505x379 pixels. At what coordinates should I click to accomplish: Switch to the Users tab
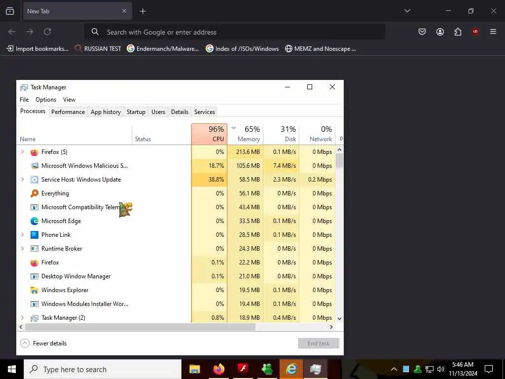point(158,112)
